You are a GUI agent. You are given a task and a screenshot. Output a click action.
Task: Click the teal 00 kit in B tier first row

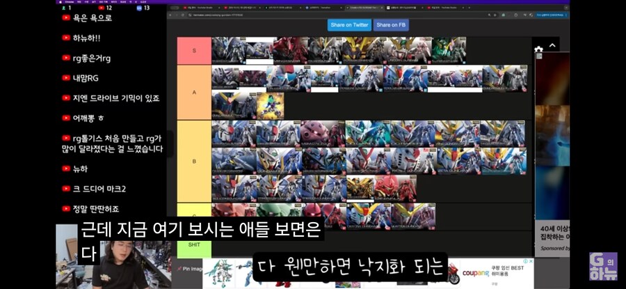(368, 134)
